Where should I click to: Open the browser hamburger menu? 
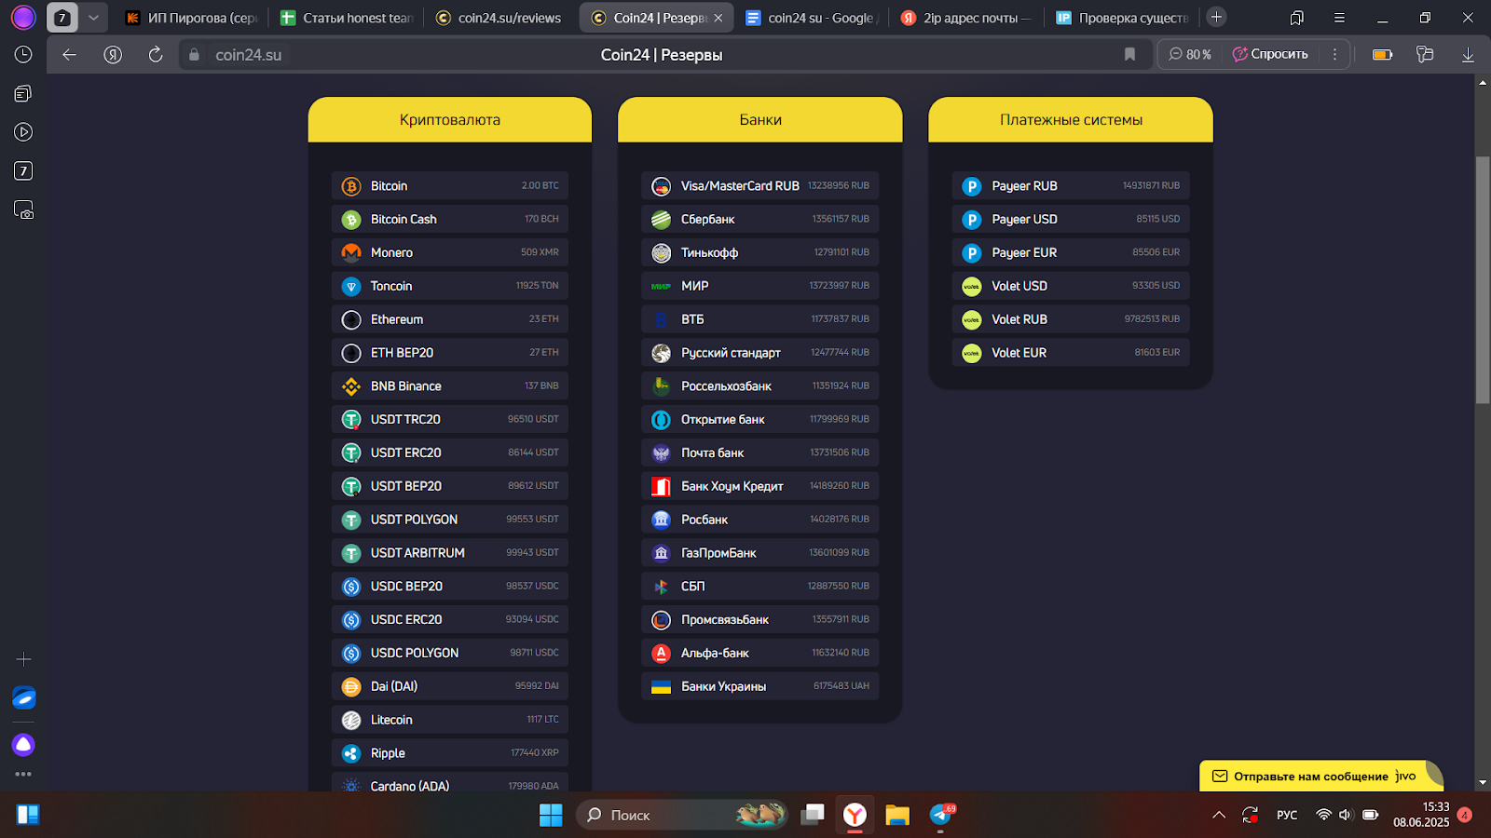click(x=1339, y=18)
